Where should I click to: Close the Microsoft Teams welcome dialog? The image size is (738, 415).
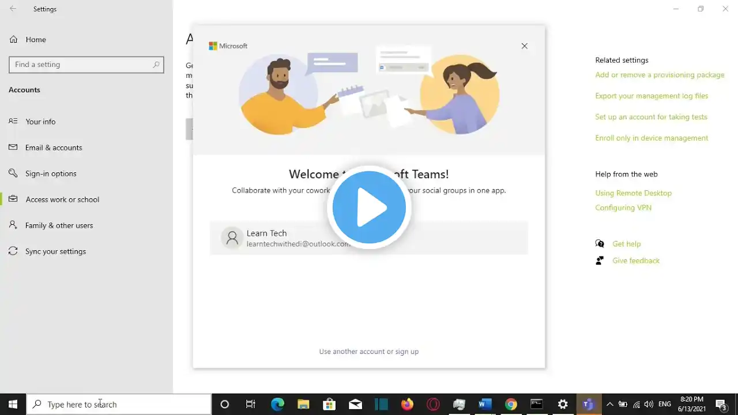[x=524, y=46]
